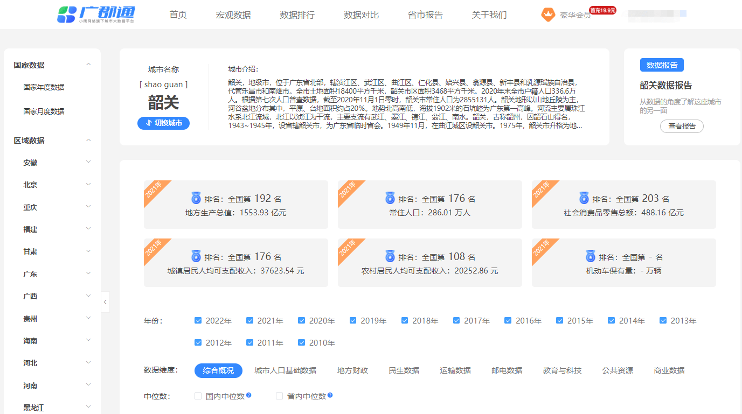Click the 豪华会员 crown icon
Screen dimensions: 742x414
point(548,15)
